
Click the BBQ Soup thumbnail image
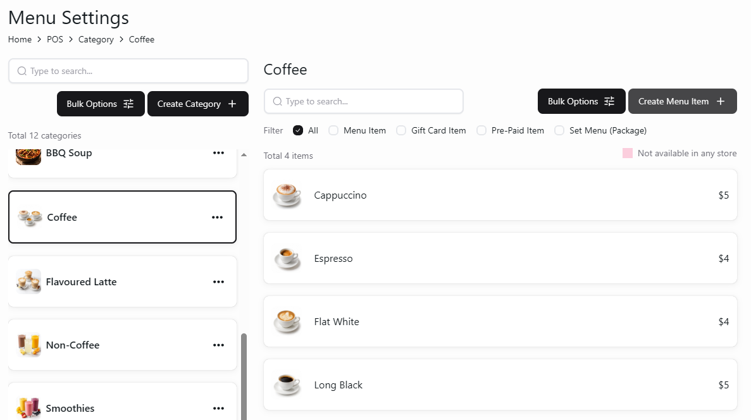coord(28,156)
